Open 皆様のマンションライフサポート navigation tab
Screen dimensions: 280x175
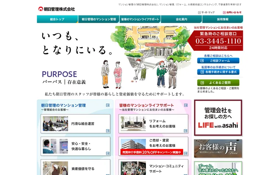140,19
